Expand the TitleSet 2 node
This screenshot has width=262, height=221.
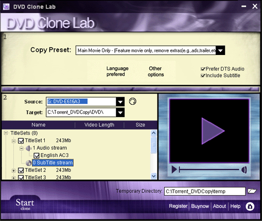coord(13,171)
